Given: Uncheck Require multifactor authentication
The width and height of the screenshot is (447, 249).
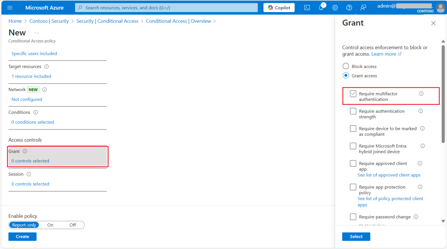Looking at the screenshot, I should click(x=353, y=93).
